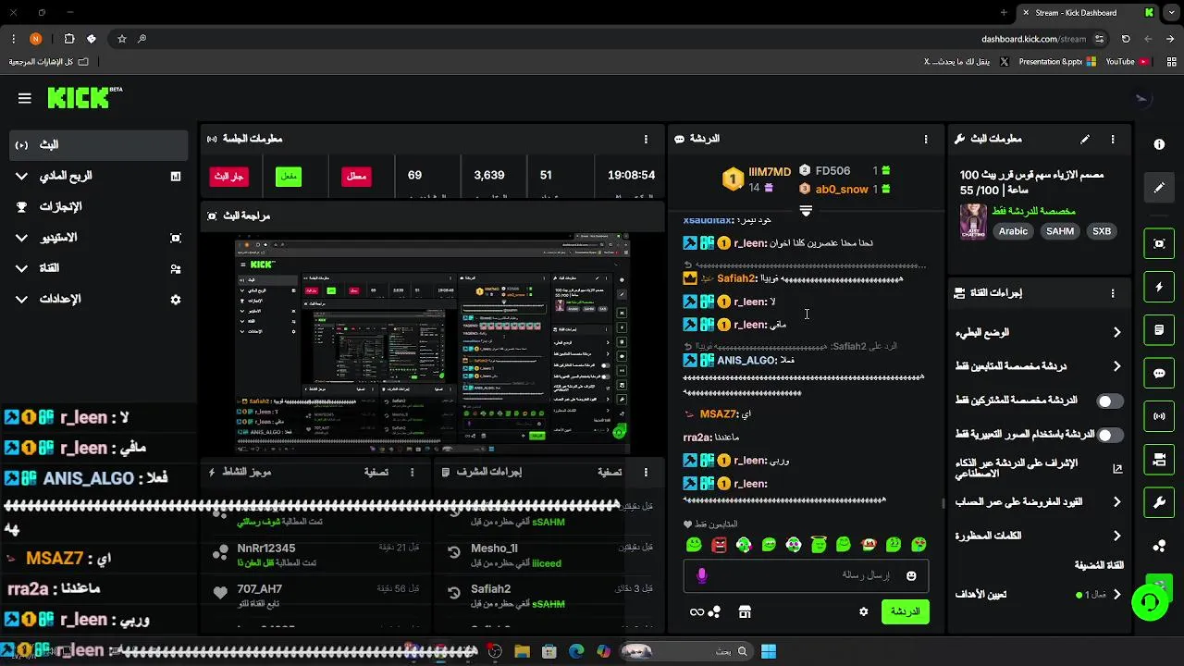Image resolution: width=1184 pixels, height=666 pixels.
Task: Open the hamburger menu beside the KICK logo
Action: click(x=25, y=98)
